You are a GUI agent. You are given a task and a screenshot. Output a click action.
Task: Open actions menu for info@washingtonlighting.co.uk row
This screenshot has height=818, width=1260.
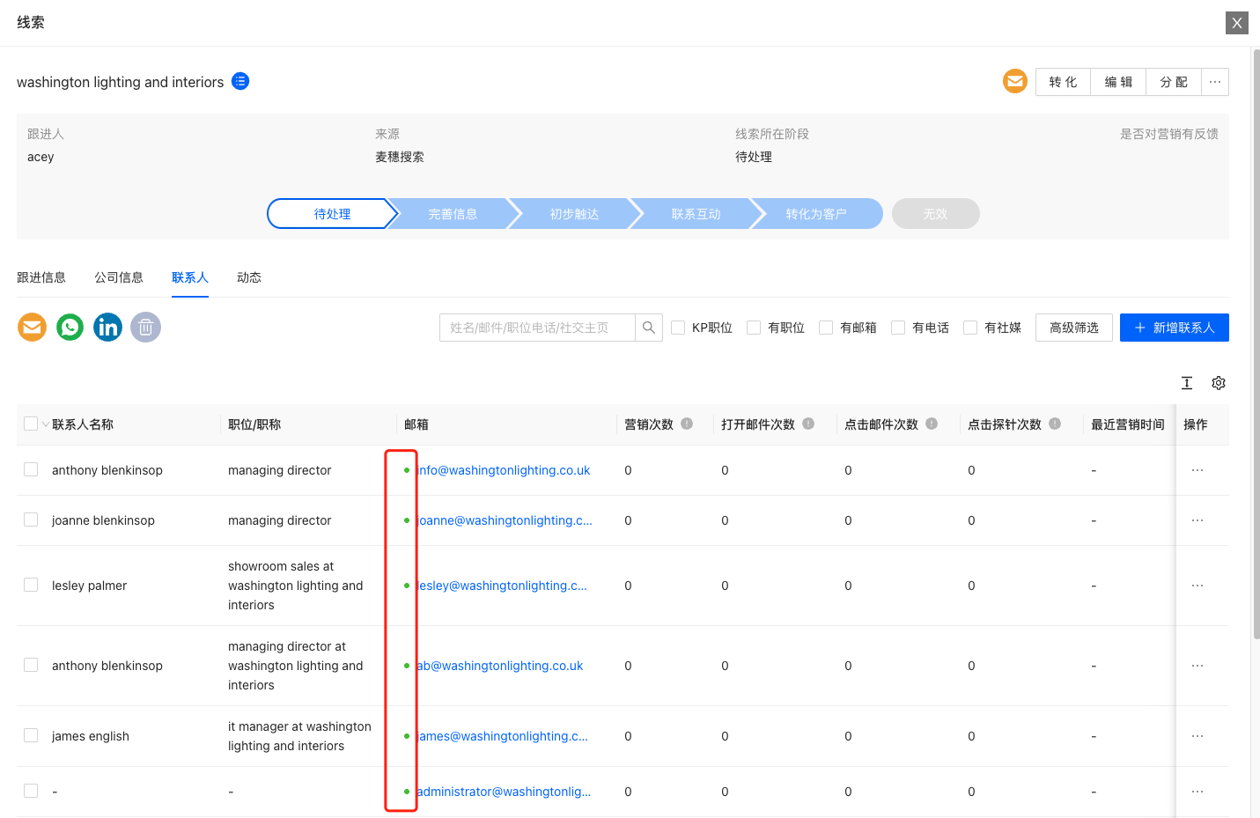(x=1197, y=470)
